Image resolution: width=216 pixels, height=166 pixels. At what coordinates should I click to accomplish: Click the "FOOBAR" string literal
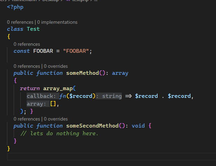(76, 51)
